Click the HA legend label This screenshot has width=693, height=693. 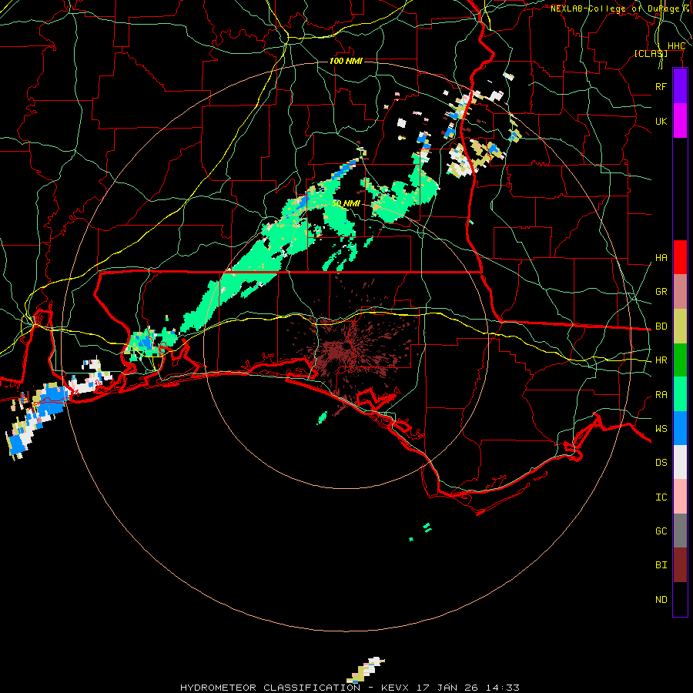(661, 257)
